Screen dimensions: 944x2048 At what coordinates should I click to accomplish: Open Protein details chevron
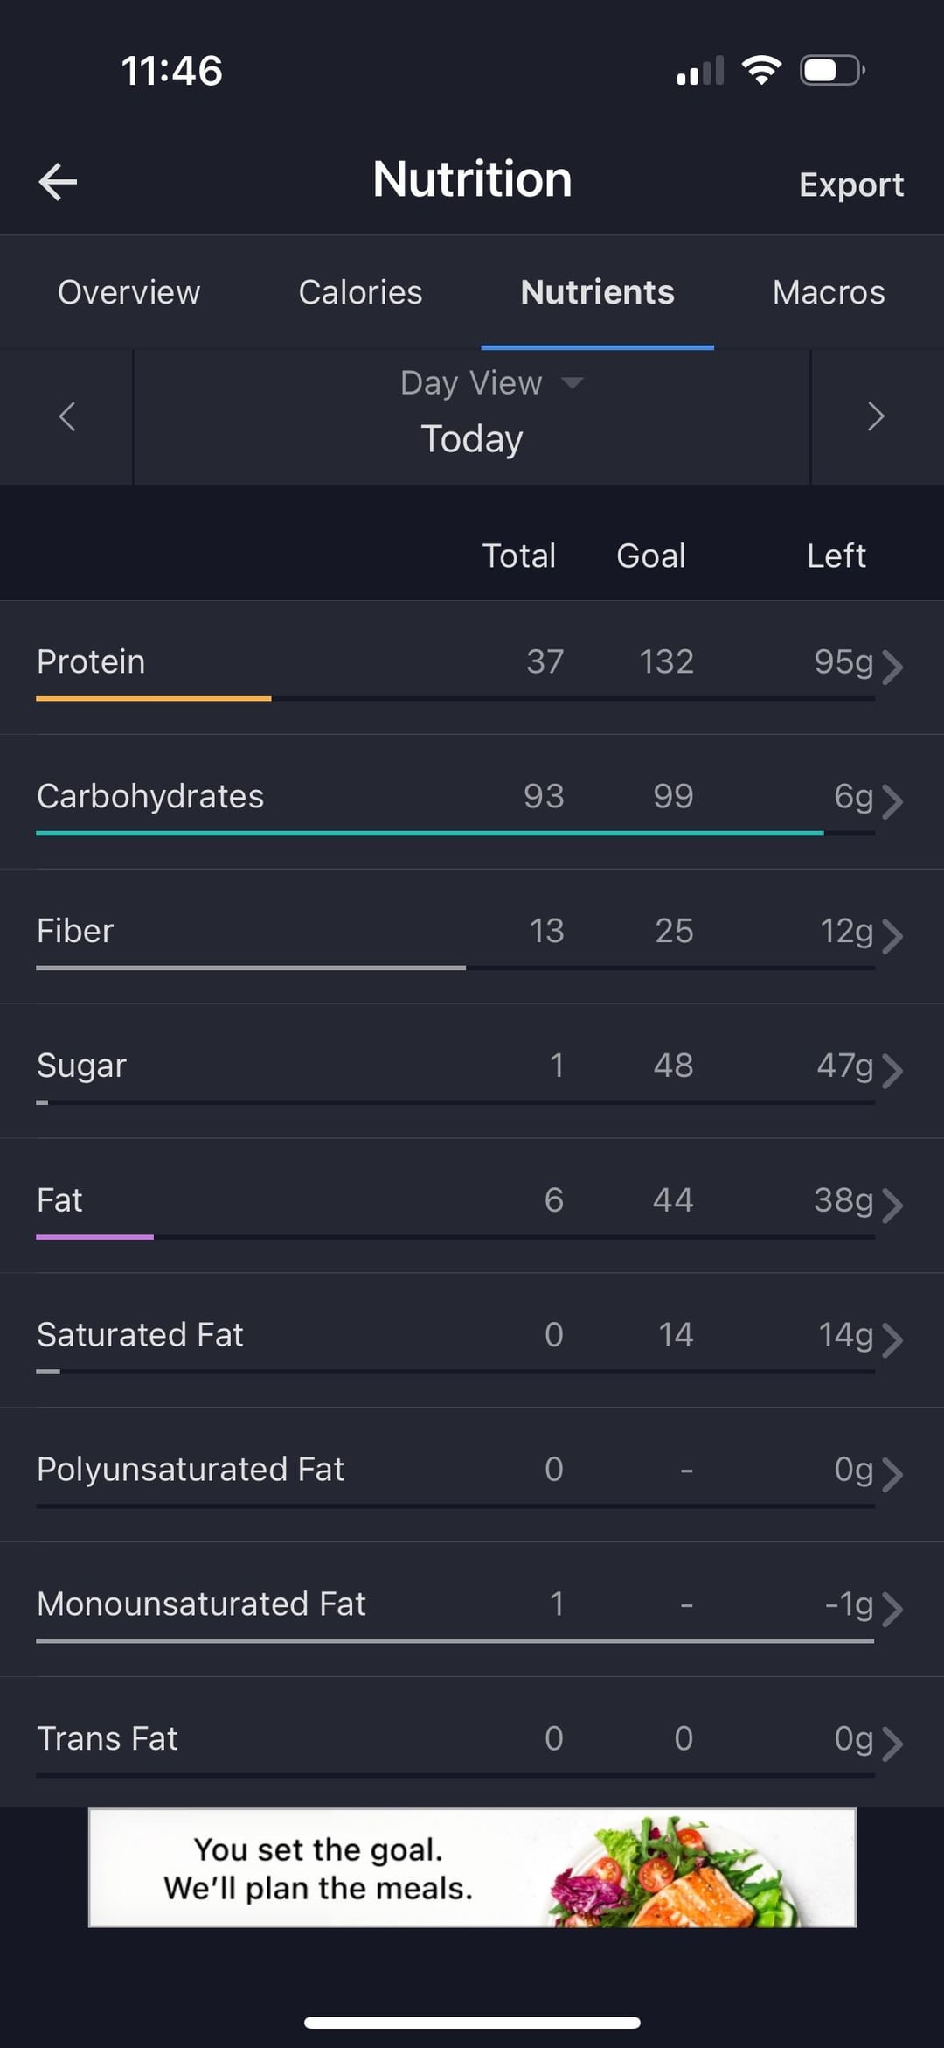point(892,667)
